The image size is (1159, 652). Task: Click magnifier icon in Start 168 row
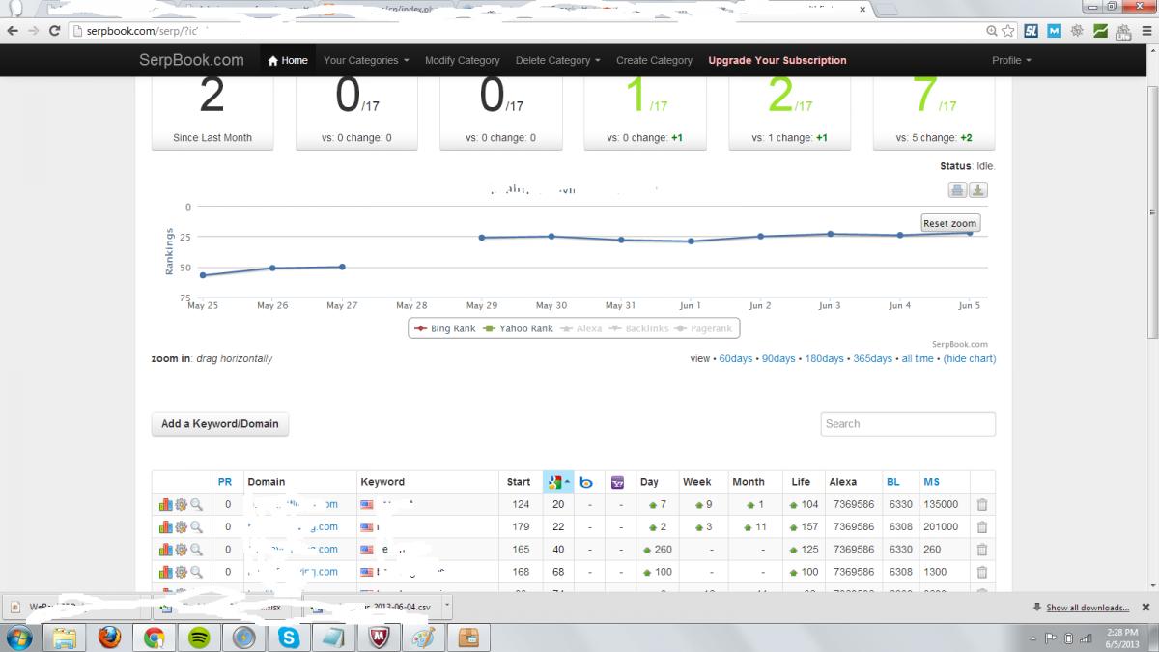[x=196, y=571]
